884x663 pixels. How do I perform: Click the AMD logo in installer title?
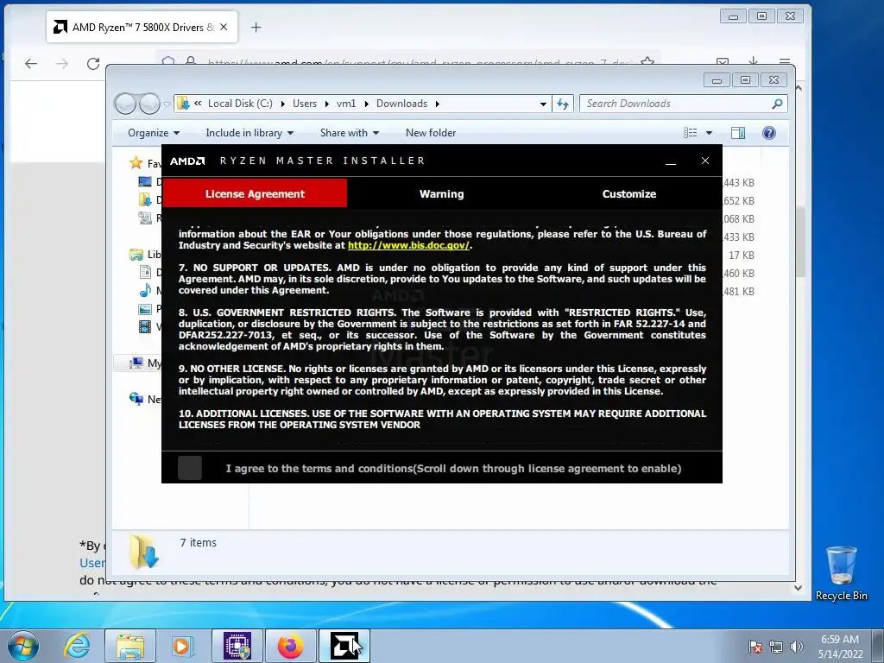(x=187, y=161)
